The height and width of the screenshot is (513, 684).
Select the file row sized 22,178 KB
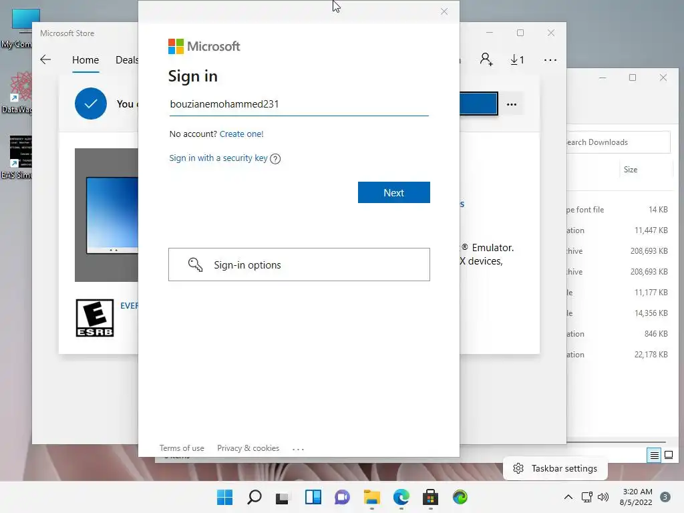[x=619, y=355]
